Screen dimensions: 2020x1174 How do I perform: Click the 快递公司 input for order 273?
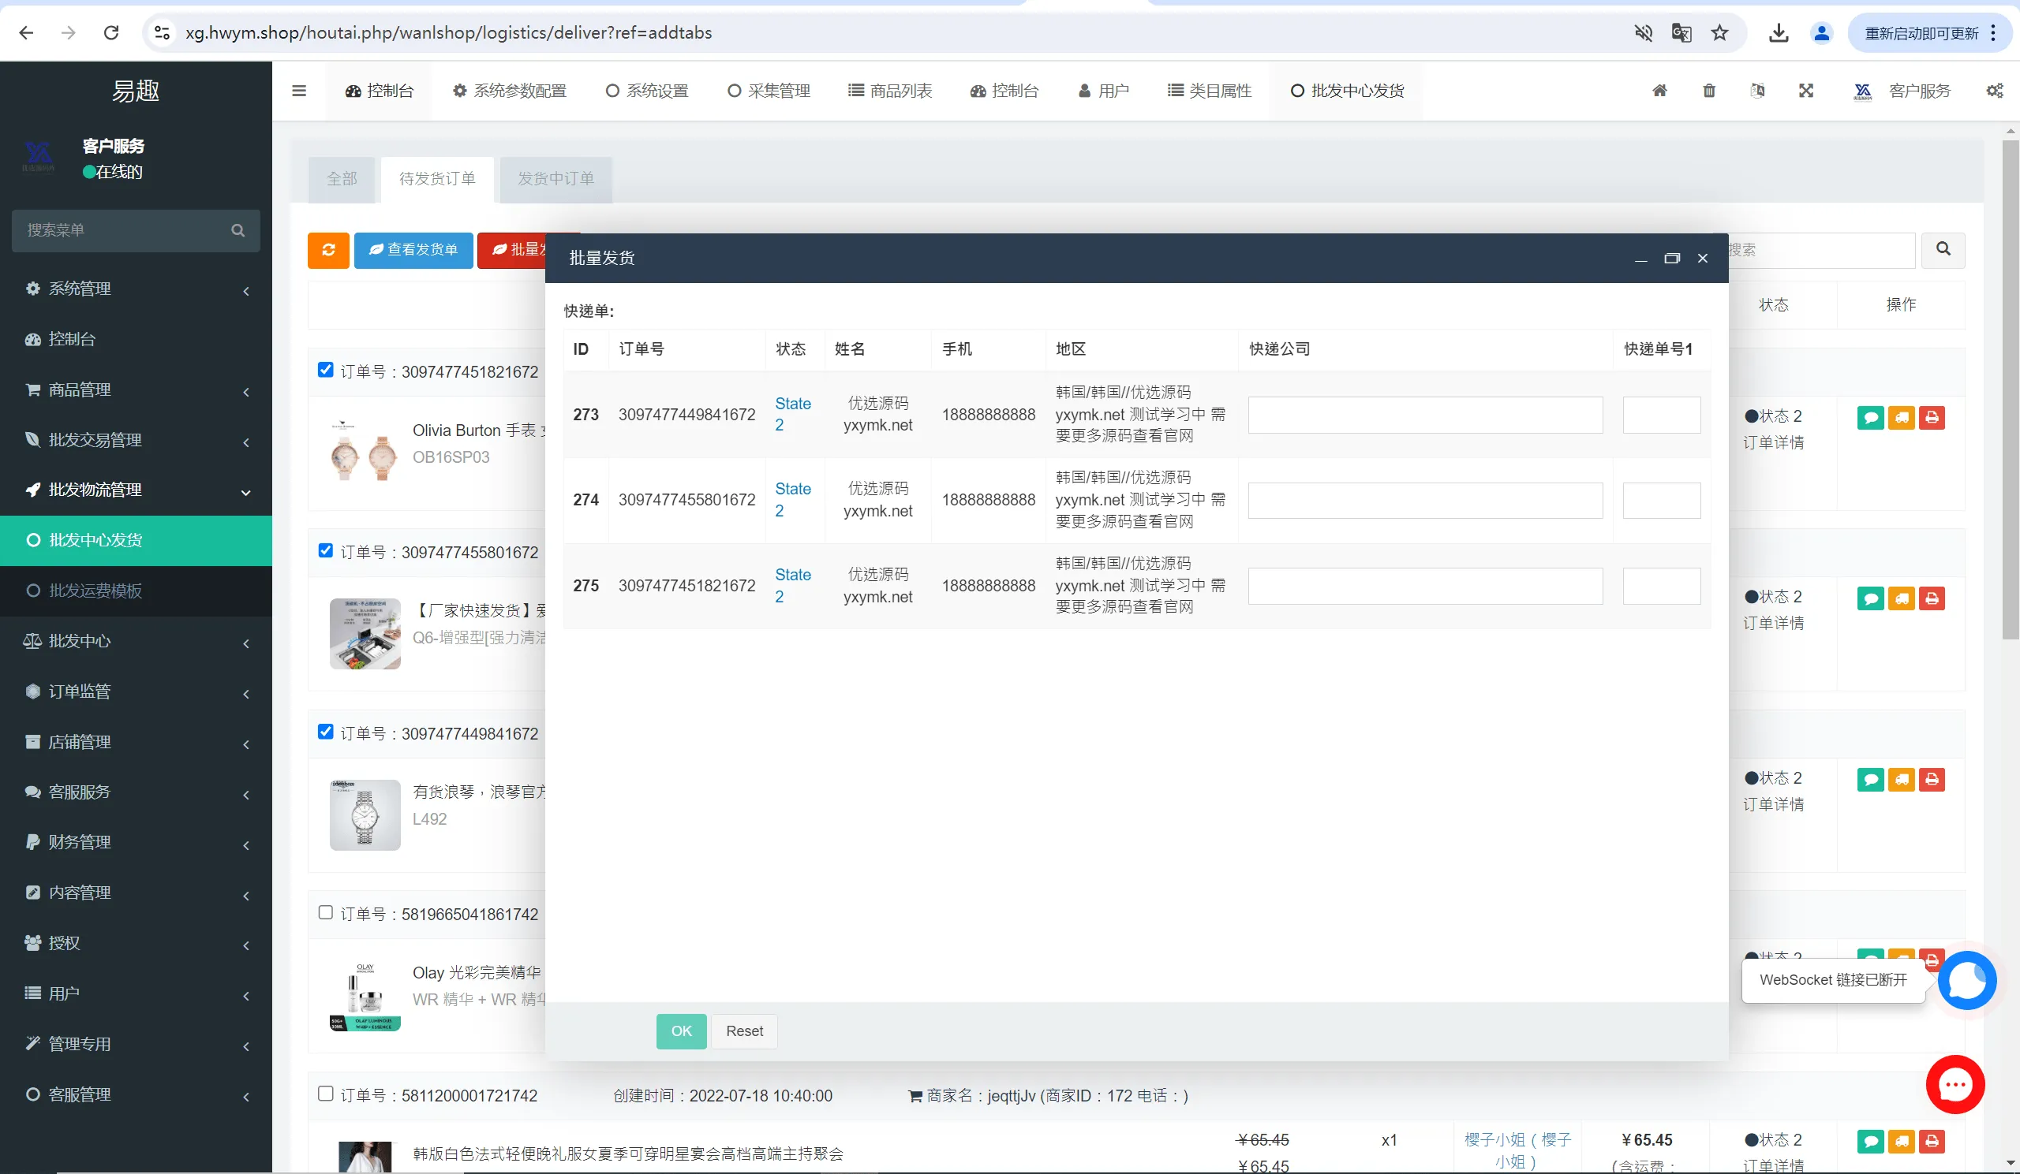point(1424,415)
